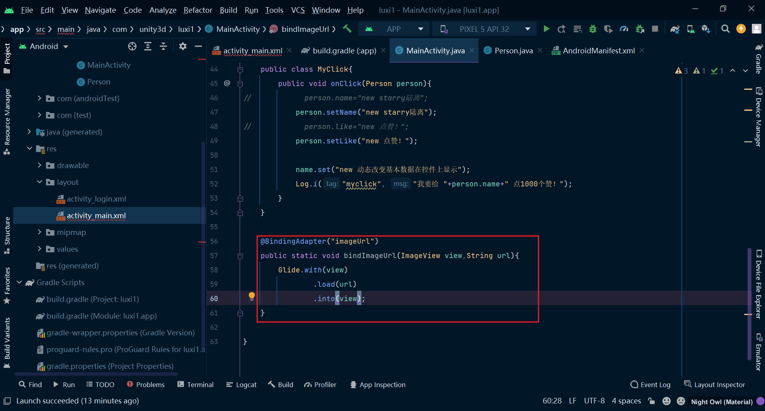
Task: Open the Problems tool window
Action: point(145,385)
